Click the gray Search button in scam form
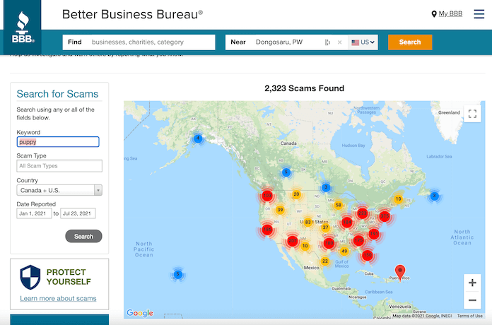The width and height of the screenshot is (492, 325). [x=83, y=236]
